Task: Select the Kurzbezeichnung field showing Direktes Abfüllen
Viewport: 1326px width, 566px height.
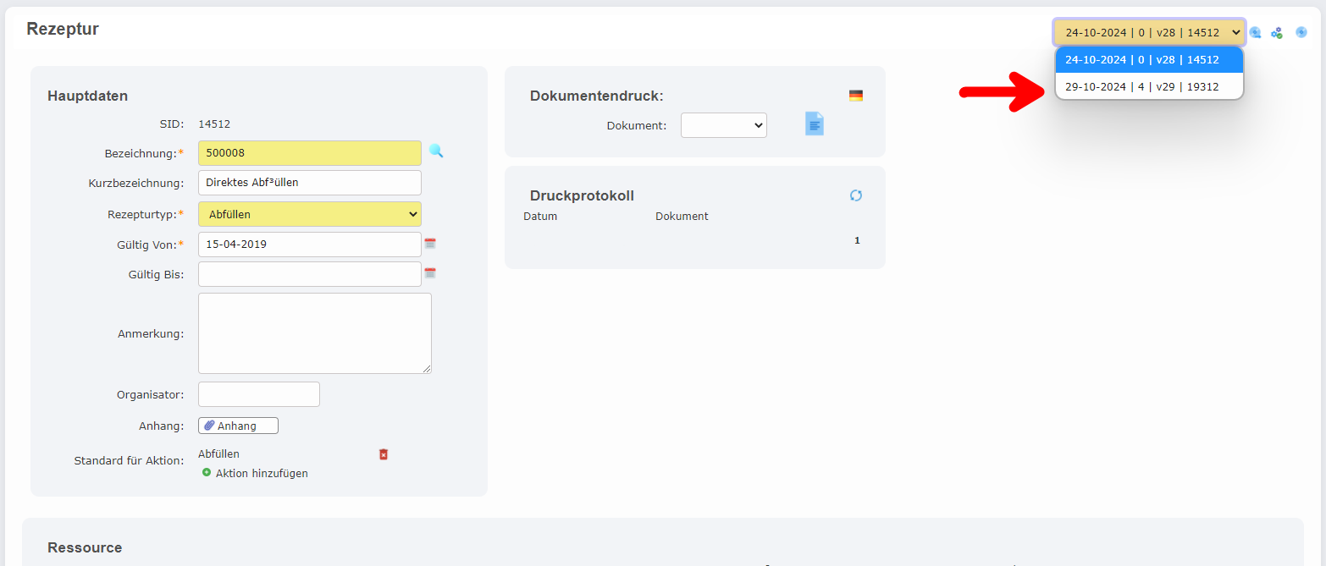Action: 309,182
